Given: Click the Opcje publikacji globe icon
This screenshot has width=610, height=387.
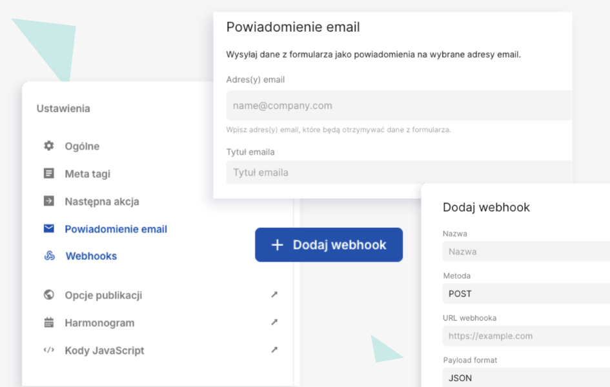Looking at the screenshot, I should (x=48, y=295).
